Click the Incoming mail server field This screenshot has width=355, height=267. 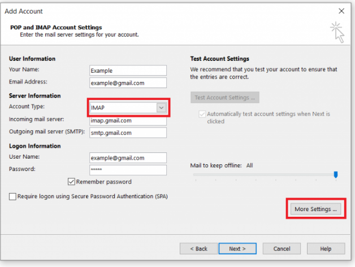point(128,121)
